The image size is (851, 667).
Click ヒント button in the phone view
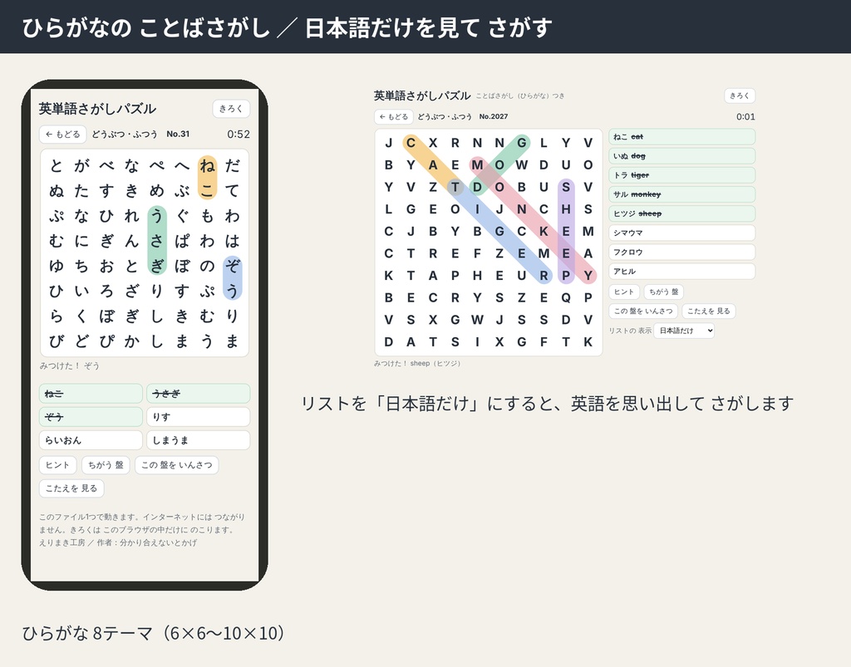(x=57, y=464)
